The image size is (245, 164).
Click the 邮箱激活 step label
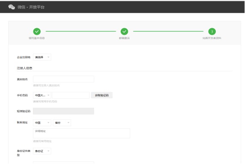(124, 38)
